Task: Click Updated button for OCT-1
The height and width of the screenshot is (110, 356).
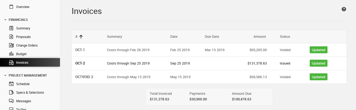Action: click(319, 50)
